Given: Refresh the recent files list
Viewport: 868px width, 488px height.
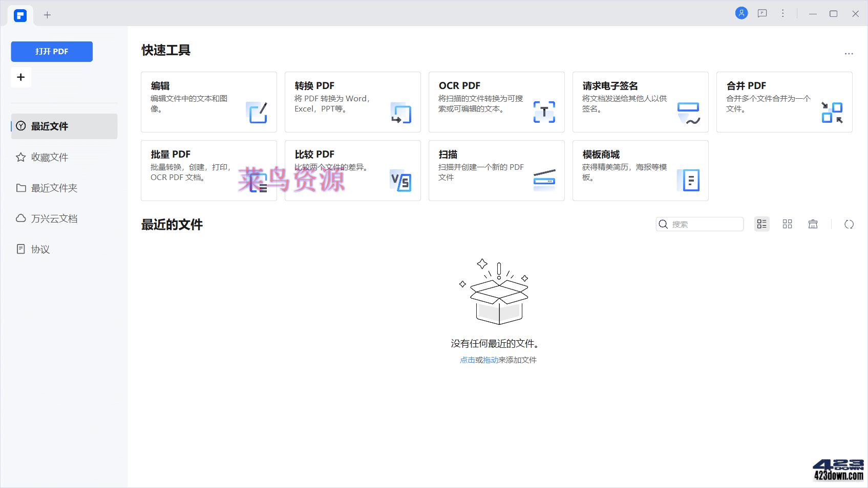Looking at the screenshot, I should pos(849,224).
